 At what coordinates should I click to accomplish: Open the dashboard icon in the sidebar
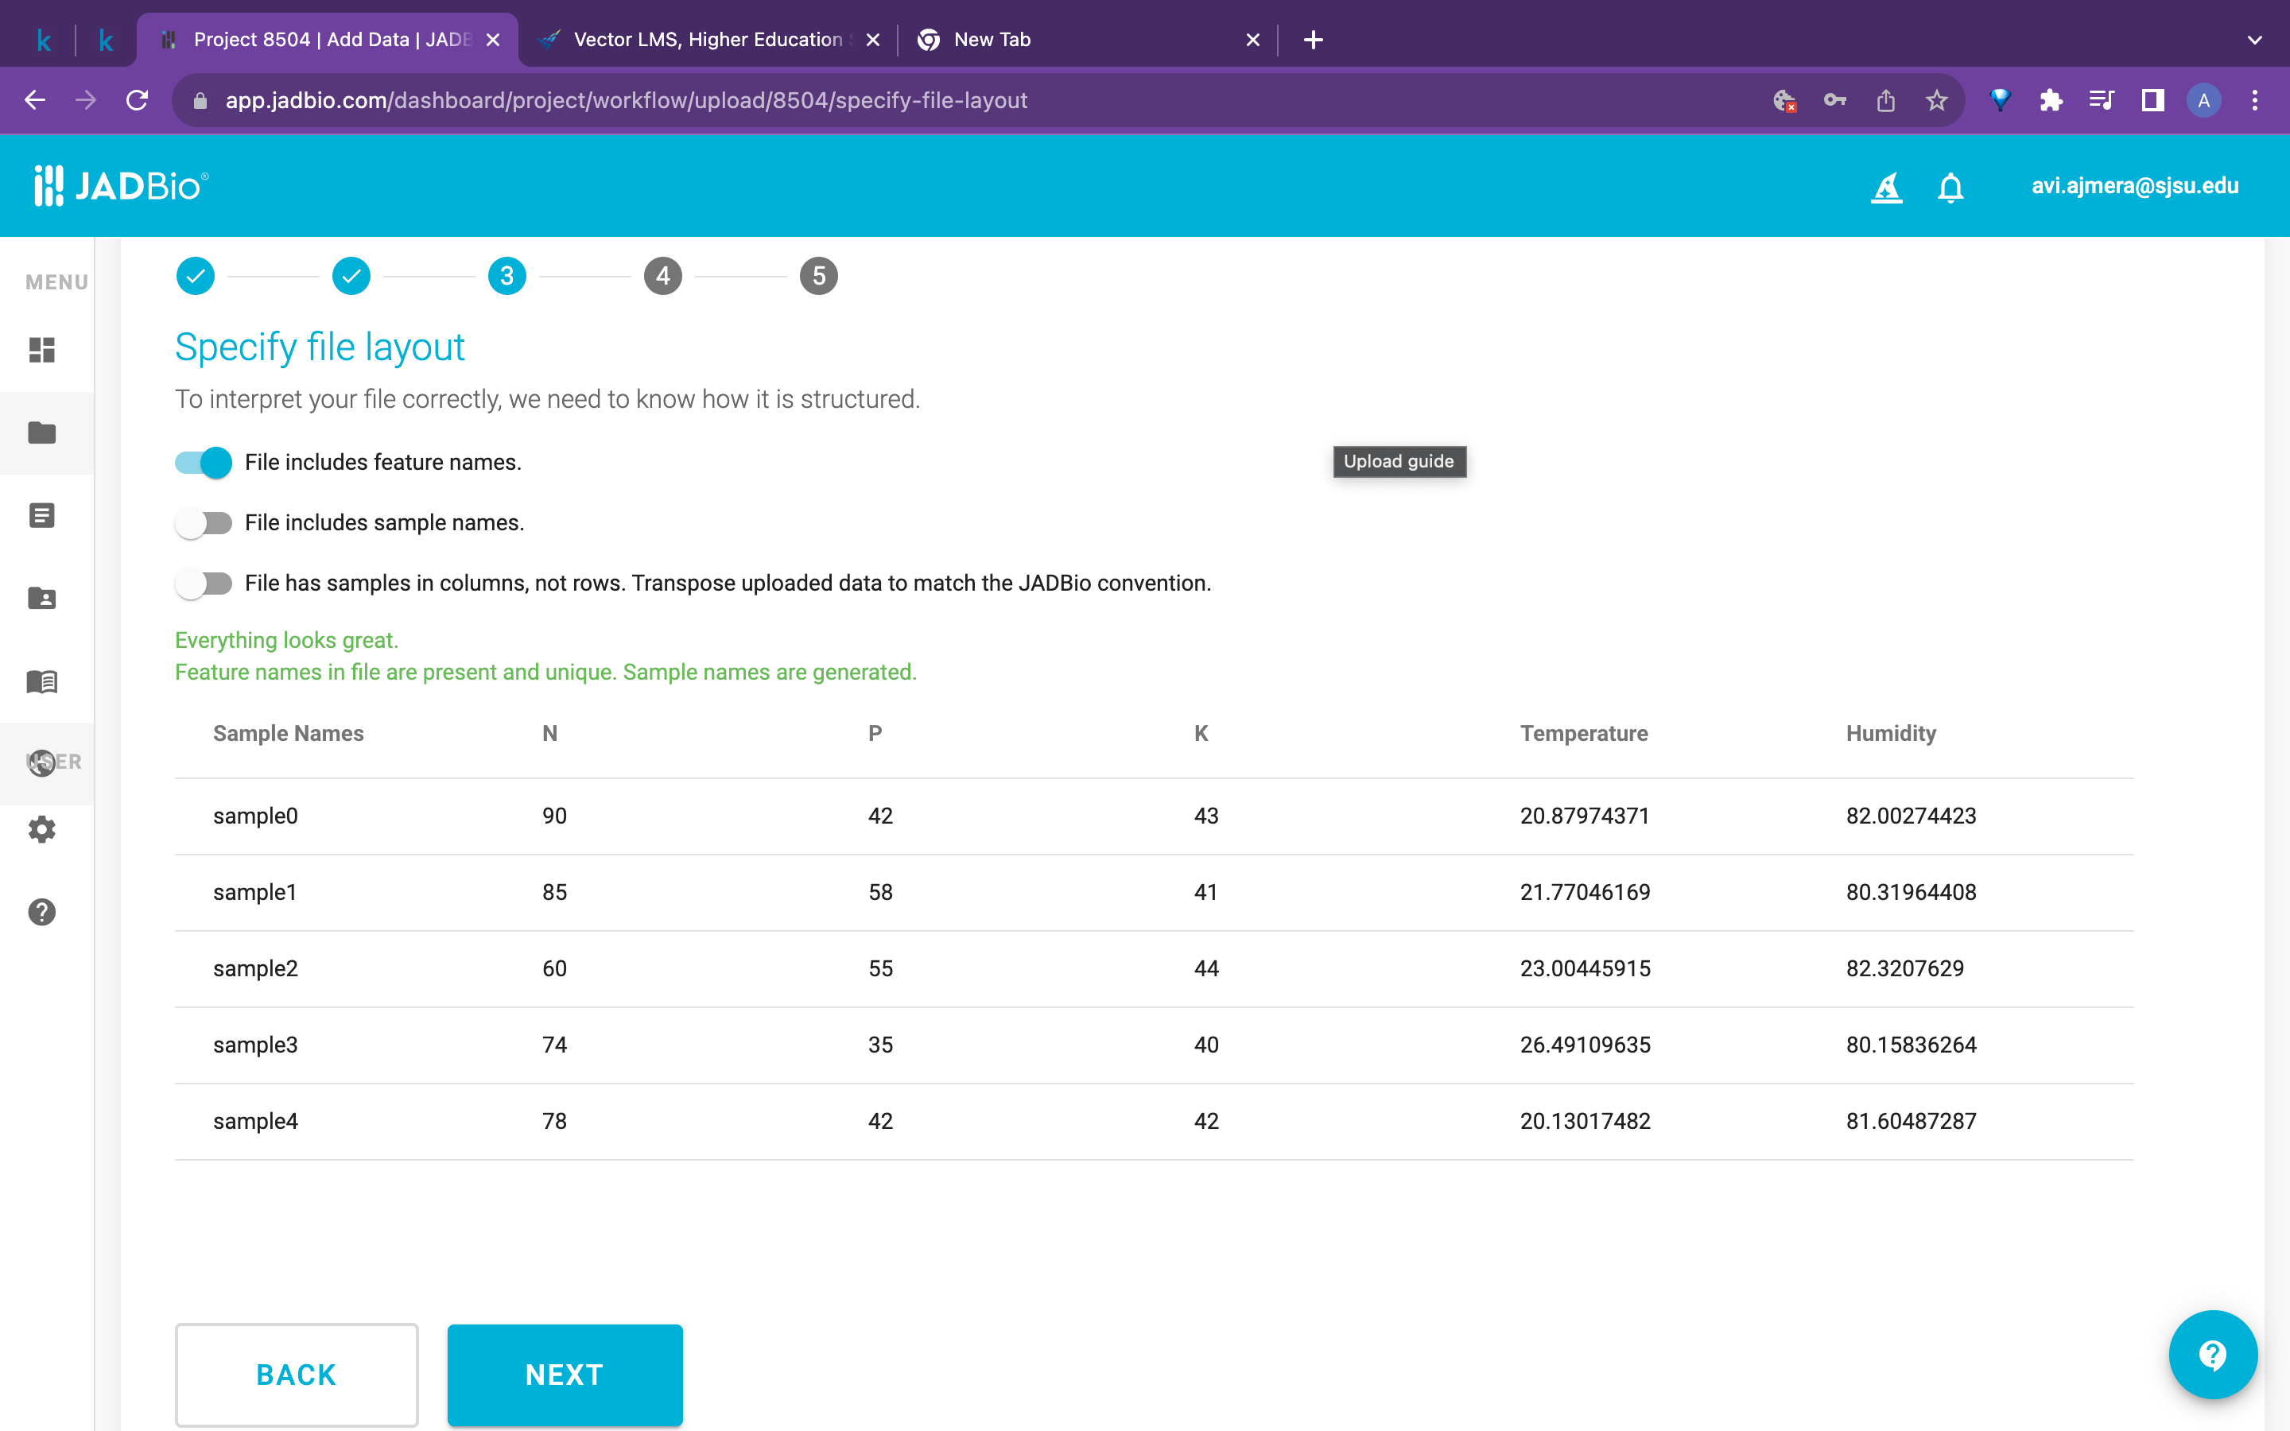pyautogui.click(x=41, y=350)
